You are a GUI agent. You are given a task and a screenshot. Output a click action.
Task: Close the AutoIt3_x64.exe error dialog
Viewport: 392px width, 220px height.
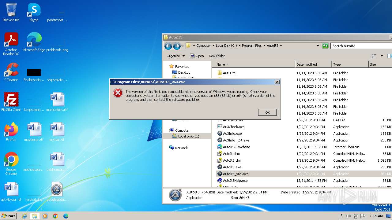point(277,82)
